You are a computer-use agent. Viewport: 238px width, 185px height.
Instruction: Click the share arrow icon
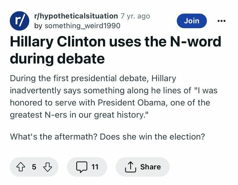(x=130, y=167)
